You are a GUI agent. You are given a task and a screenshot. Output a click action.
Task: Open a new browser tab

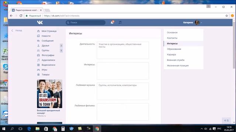47,10
